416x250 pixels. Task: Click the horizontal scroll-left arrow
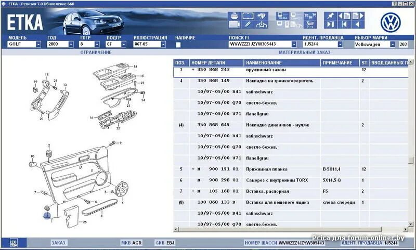pos(176,229)
